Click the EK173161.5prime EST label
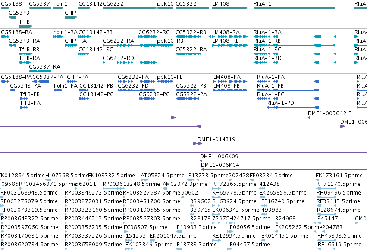367x251 pixels. pos(339,176)
